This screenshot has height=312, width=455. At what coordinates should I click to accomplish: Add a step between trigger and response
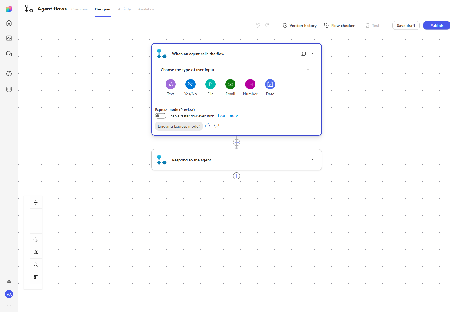coord(237,142)
